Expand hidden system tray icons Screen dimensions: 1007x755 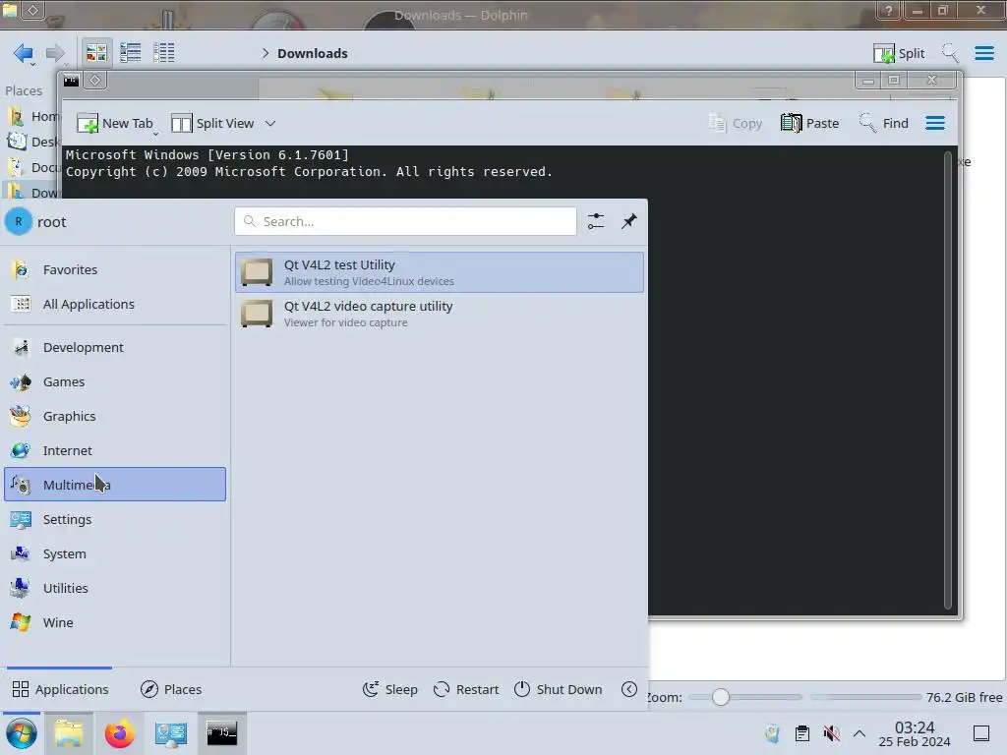click(859, 733)
